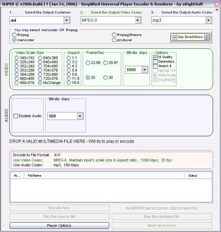Viewport: 221px width, 232px height.
Task: Choose 352x288 video scale size
Action: (x=17, y=70)
